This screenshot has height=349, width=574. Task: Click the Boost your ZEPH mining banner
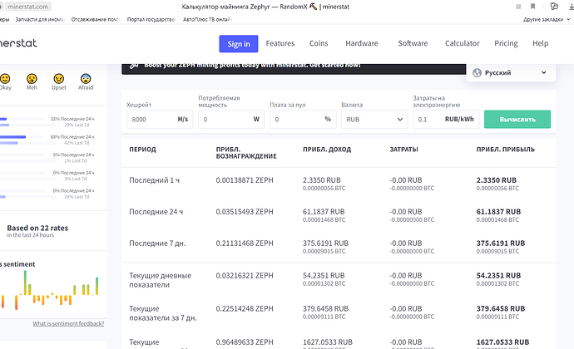tap(294, 68)
